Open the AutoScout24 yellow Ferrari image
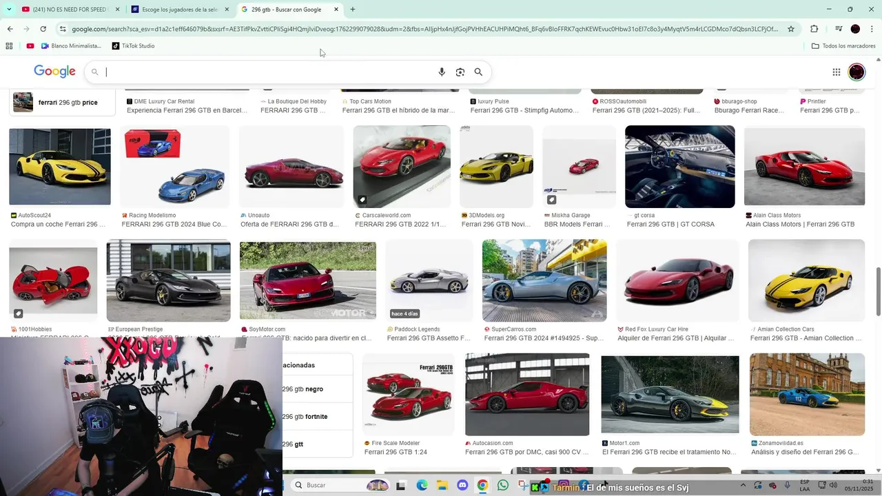 coord(60,167)
